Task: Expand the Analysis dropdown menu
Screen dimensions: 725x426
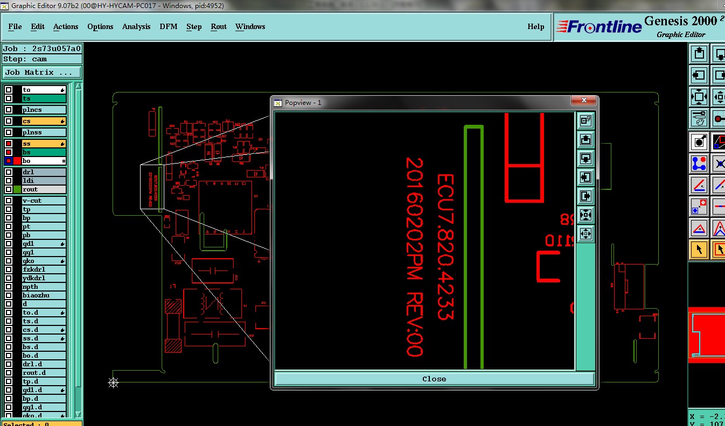Action: (x=136, y=26)
